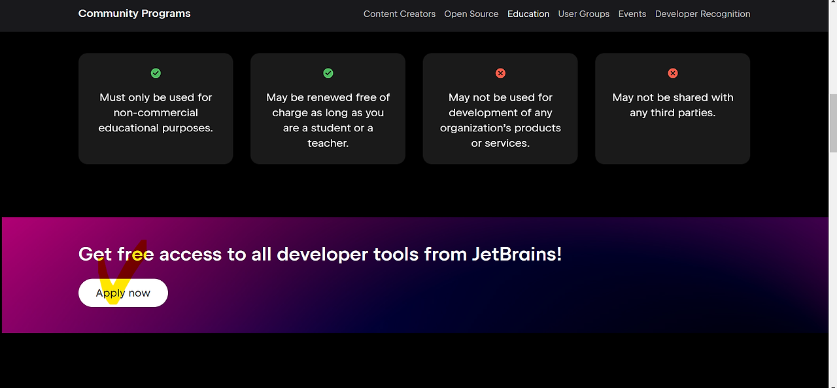The image size is (837, 388).
Task: Click green check icon above renewed free of charge
Action: 328,73
